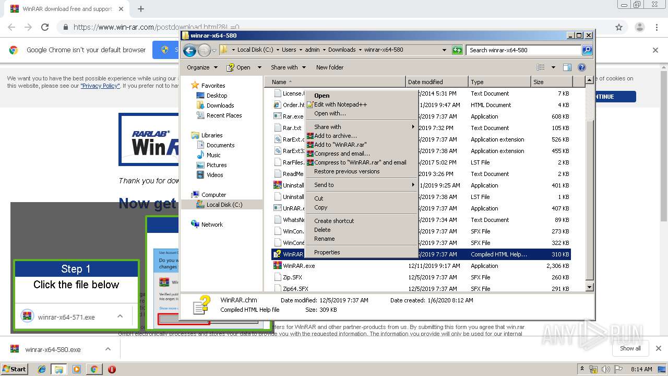The width and height of the screenshot is (668, 376).
Task: Click the Change your view icon
Action: [541, 67]
